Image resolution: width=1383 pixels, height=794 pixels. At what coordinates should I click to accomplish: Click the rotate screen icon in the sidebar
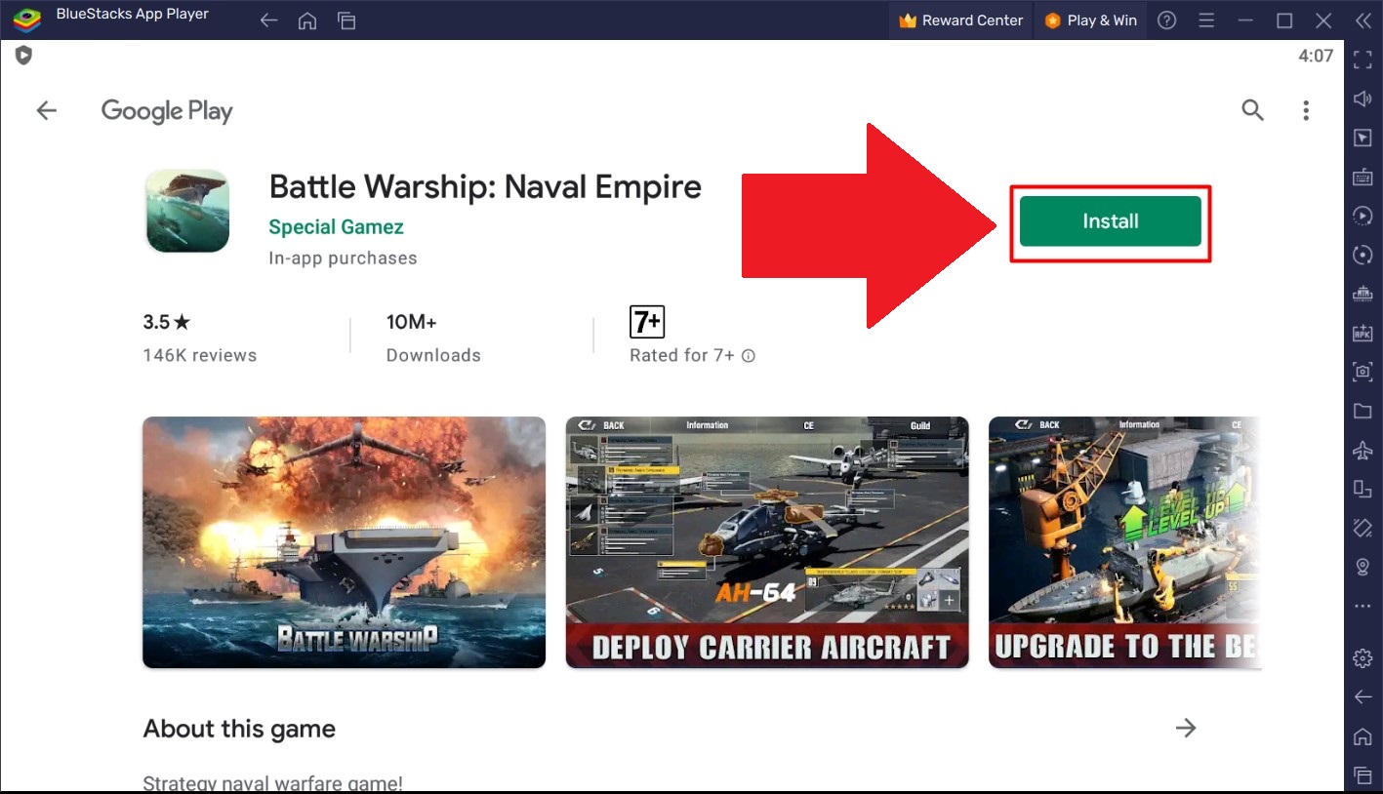tap(1363, 489)
